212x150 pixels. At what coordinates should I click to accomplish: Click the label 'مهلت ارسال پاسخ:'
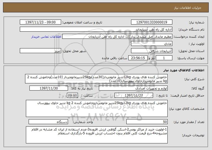pyautogui.click(x=191, y=58)
